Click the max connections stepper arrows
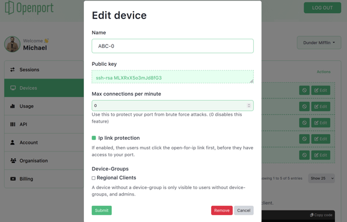 [x=249, y=105]
